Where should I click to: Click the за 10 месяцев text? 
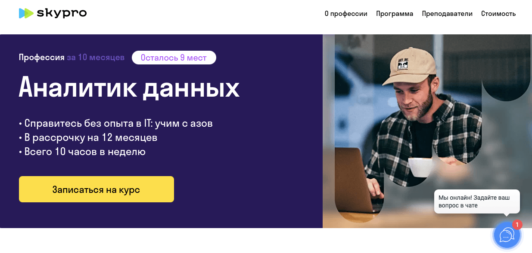tap(96, 58)
